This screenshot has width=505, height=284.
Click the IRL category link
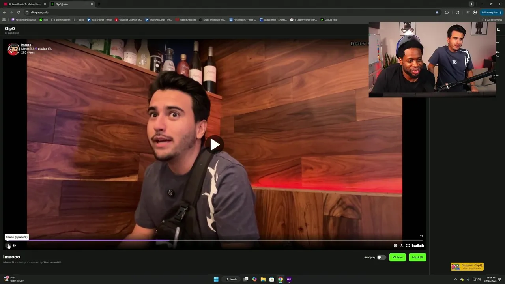coord(50,49)
